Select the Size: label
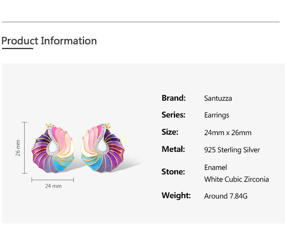287x244 pixels. tap(170, 132)
